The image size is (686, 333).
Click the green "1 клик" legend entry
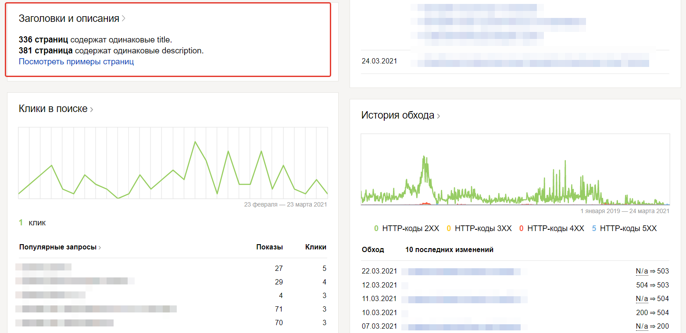tap(32, 223)
